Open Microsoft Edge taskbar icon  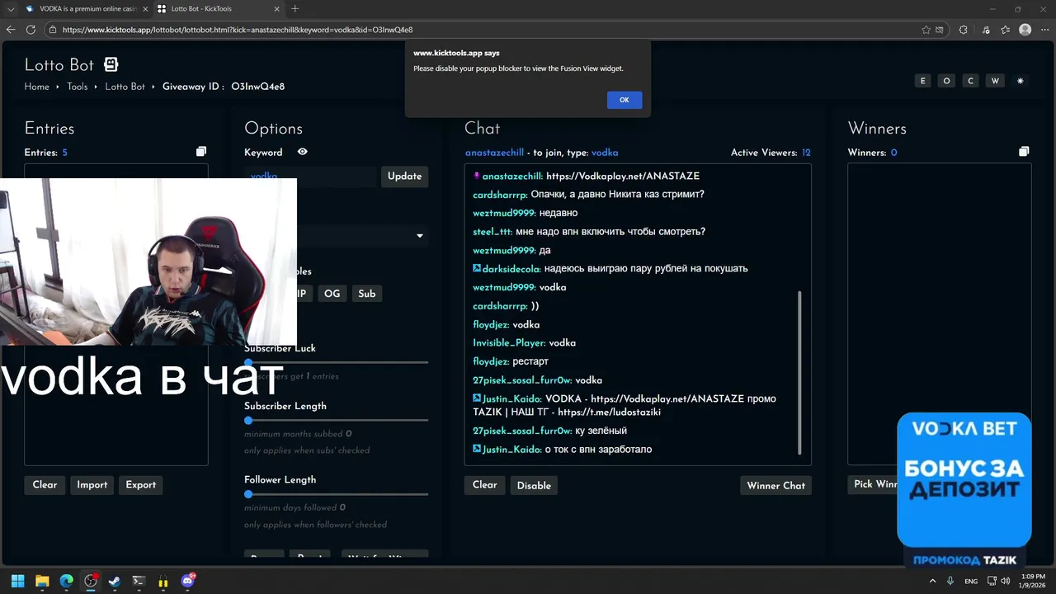click(66, 581)
